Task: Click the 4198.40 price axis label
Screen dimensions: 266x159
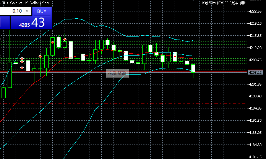Action: tap(255, 96)
